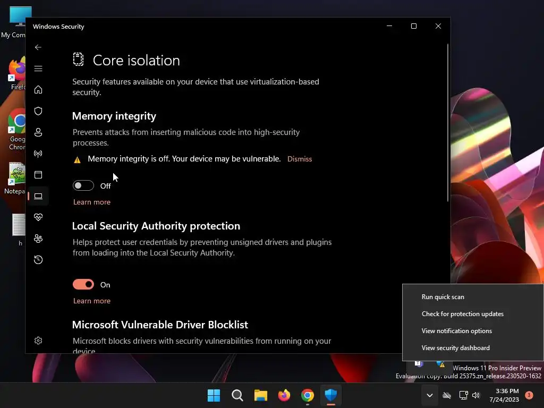The width and height of the screenshot is (544, 408).
Task: Dismiss the Memory integrity warning
Action: (300, 159)
